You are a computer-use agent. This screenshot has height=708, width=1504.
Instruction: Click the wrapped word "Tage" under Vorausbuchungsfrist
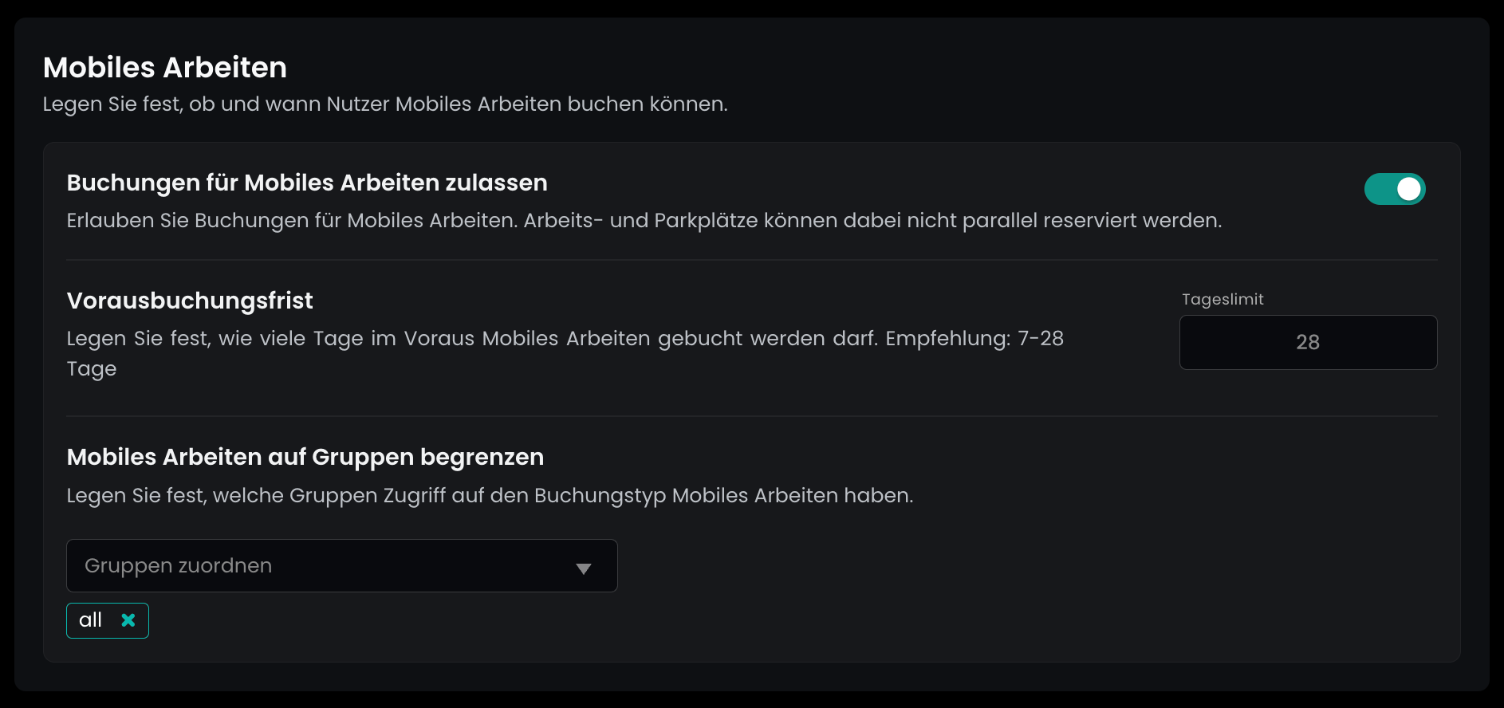[x=92, y=369]
